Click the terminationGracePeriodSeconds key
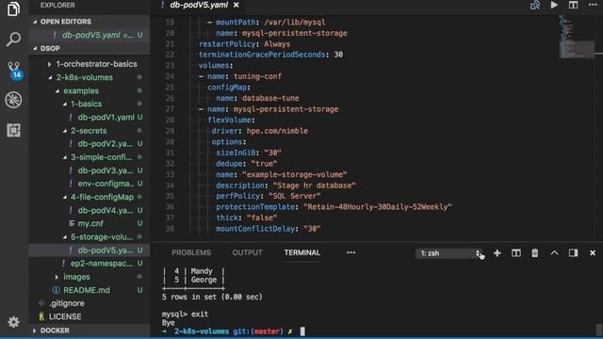This screenshot has width=603, height=339. [x=262, y=55]
